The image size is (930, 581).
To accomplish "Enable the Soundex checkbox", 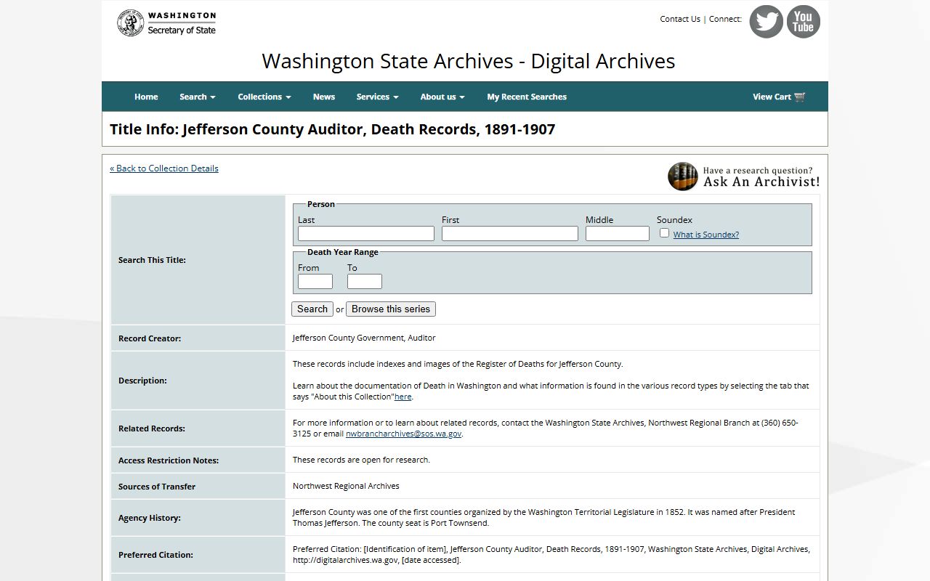I will tap(664, 233).
